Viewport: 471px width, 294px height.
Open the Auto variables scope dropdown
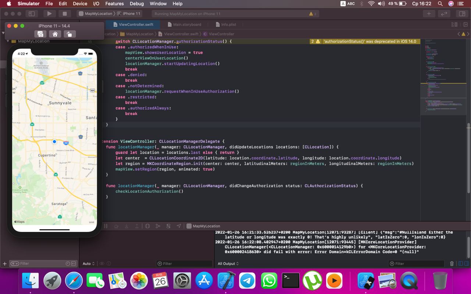tap(89, 263)
